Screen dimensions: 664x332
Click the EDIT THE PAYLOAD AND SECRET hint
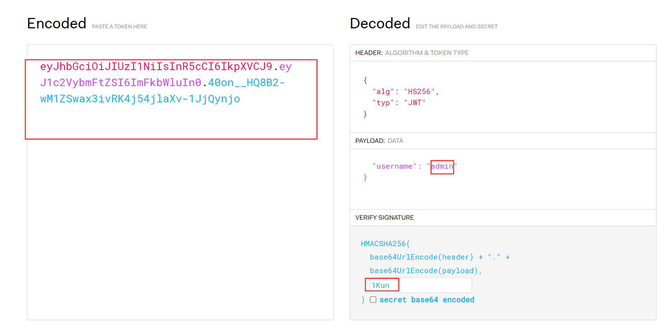point(457,27)
